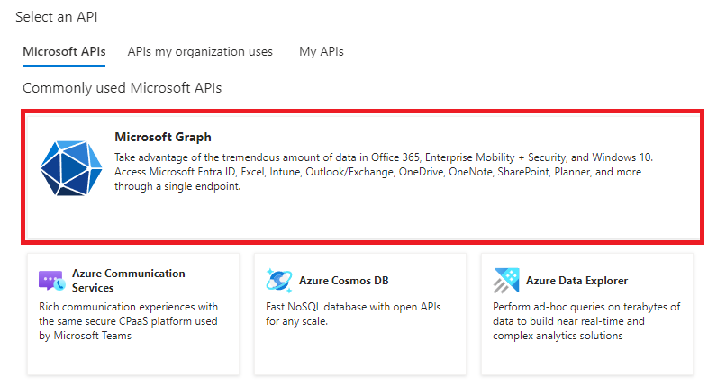This screenshot has height=386, width=726.
Task: Click the Select an API heading
Action: point(57,17)
